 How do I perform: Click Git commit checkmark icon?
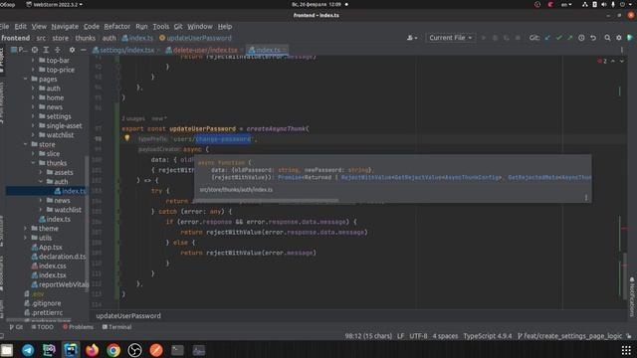559,38
